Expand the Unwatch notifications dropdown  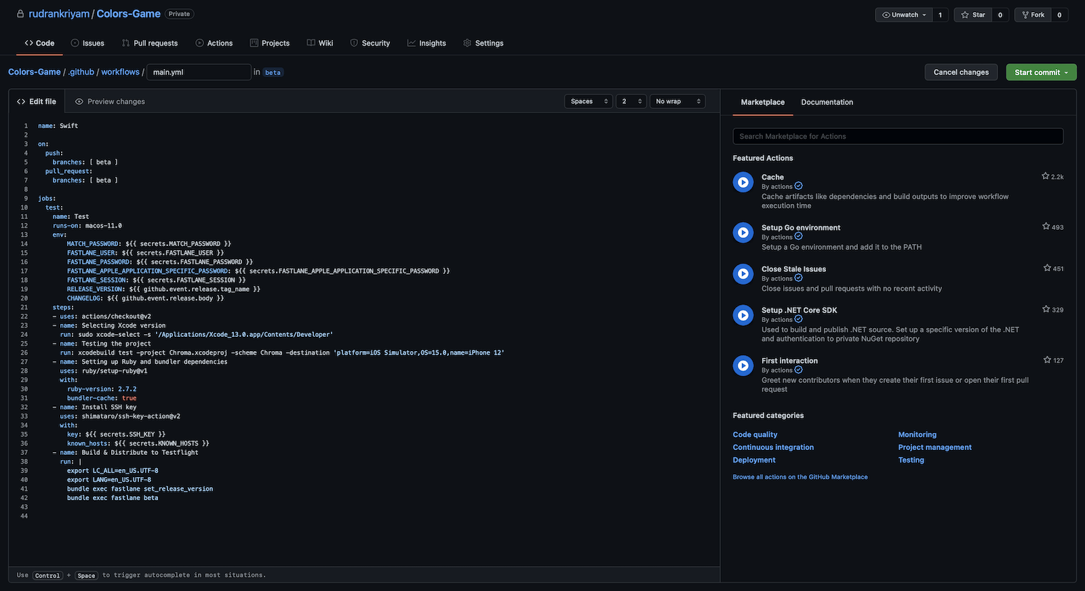point(924,15)
